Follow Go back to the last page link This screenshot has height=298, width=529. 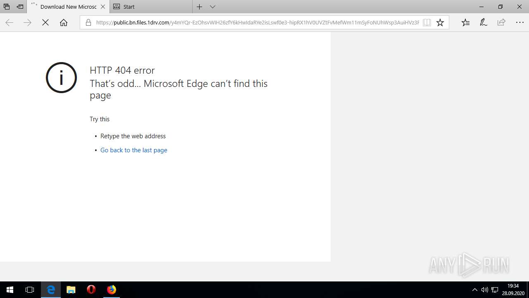[134, 150]
